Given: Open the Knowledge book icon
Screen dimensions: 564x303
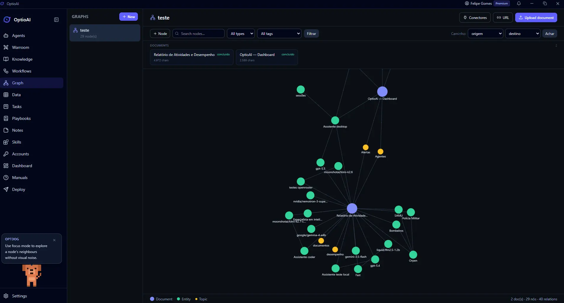Looking at the screenshot, I should [6, 59].
